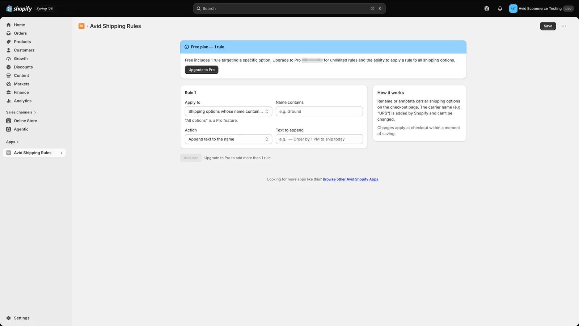Click the info icon in Free plan banner
The height and width of the screenshot is (326, 579).
point(187,47)
